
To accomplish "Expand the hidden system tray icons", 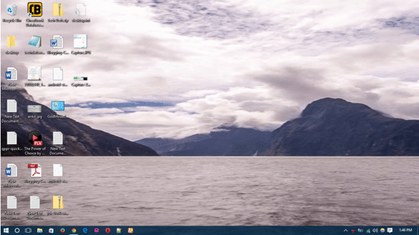I will (x=346, y=230).
